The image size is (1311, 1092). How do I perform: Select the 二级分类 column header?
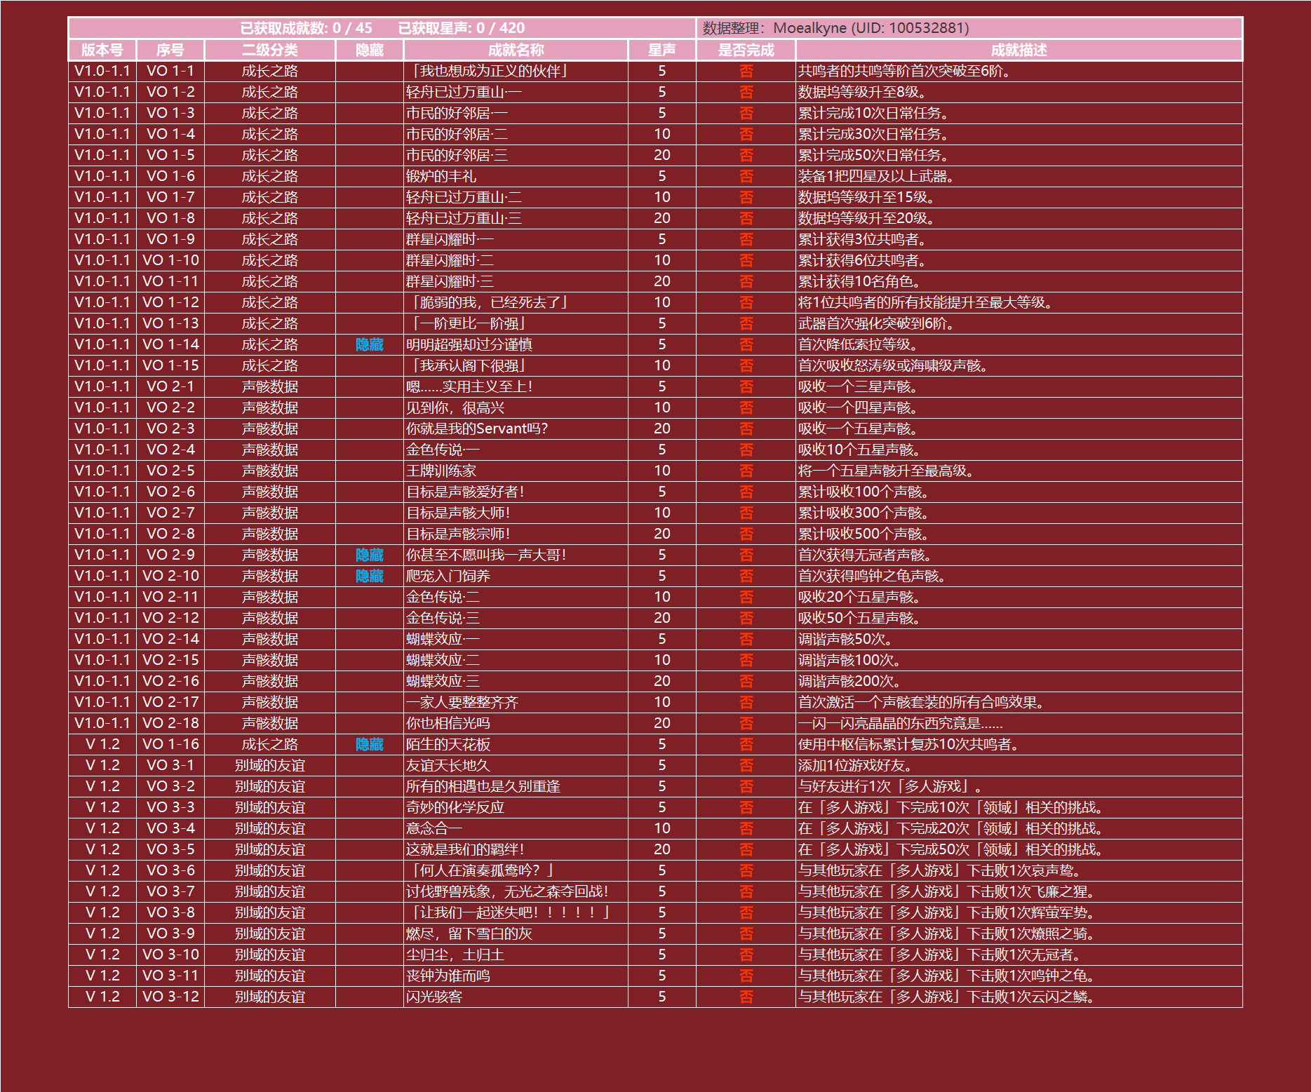(x=270, y=50)
